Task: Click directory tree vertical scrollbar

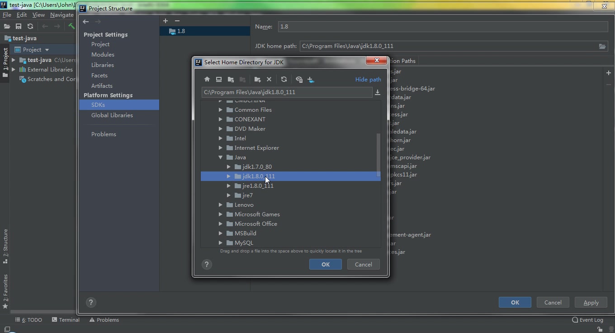Action: [378, 155]
